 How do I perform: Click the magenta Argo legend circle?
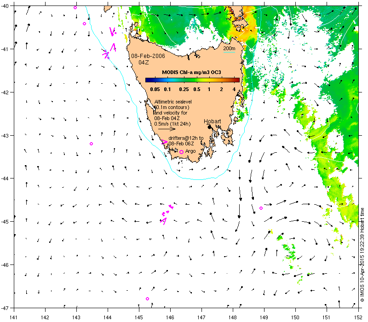181,152
